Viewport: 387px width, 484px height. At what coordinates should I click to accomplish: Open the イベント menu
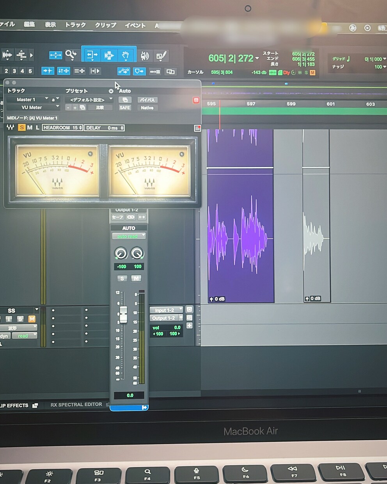point(135,25)
